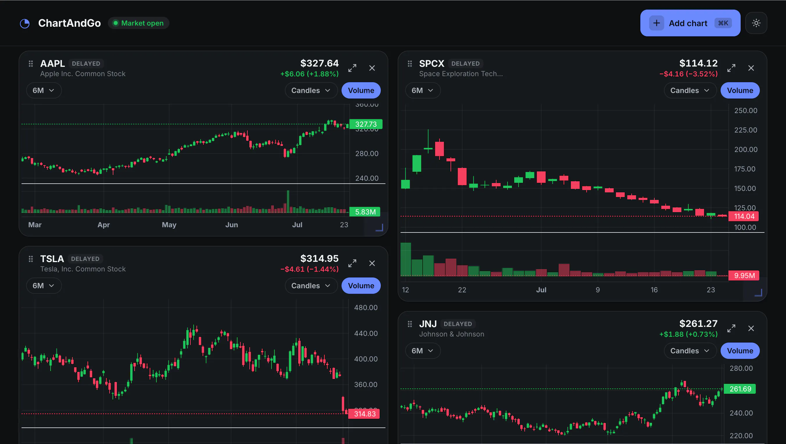Click the first SPCX green volume bar
786x444 pixels.
[x=405, y=259]
